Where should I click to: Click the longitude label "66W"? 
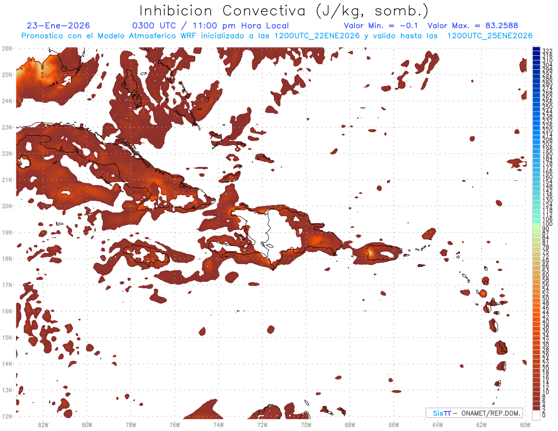(394, 424)
